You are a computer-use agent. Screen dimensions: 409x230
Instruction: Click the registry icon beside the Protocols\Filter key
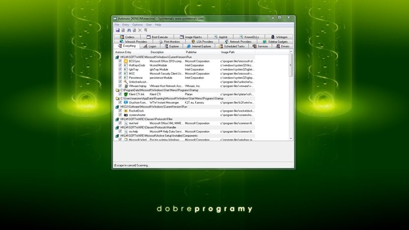[x=117, y=119]
